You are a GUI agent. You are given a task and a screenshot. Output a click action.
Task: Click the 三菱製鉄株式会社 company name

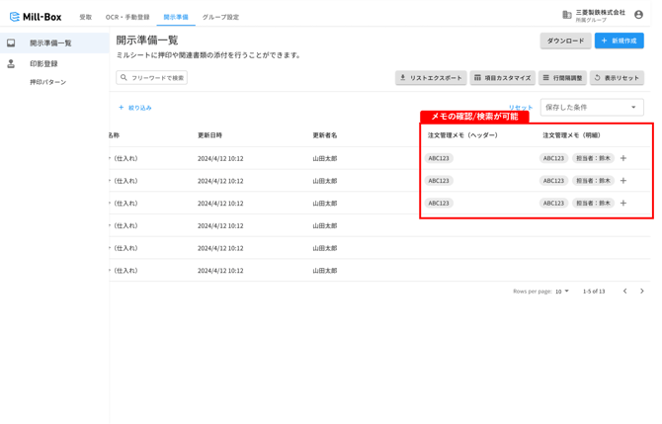pos(601,13)
